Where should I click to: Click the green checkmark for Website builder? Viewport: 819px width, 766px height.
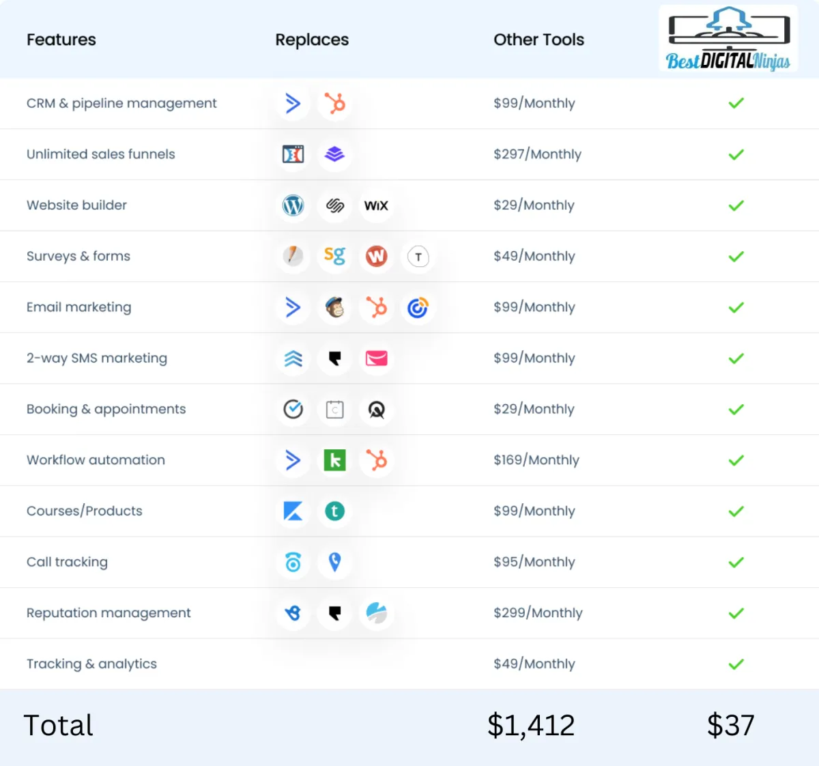point(736,205)
